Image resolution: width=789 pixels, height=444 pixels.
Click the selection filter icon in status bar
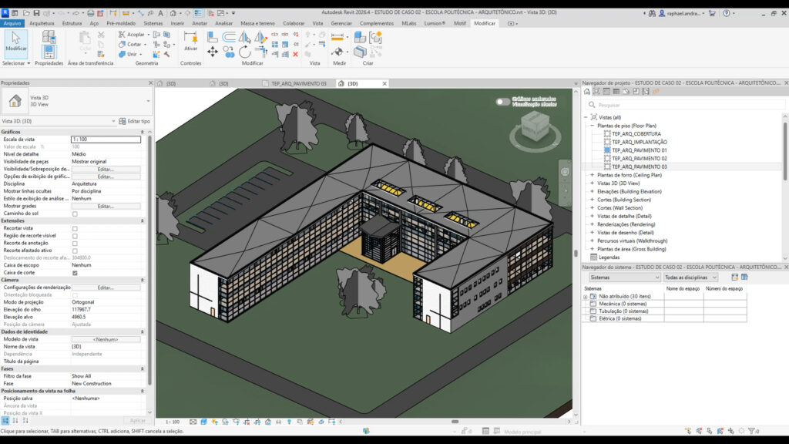(753, 431)
